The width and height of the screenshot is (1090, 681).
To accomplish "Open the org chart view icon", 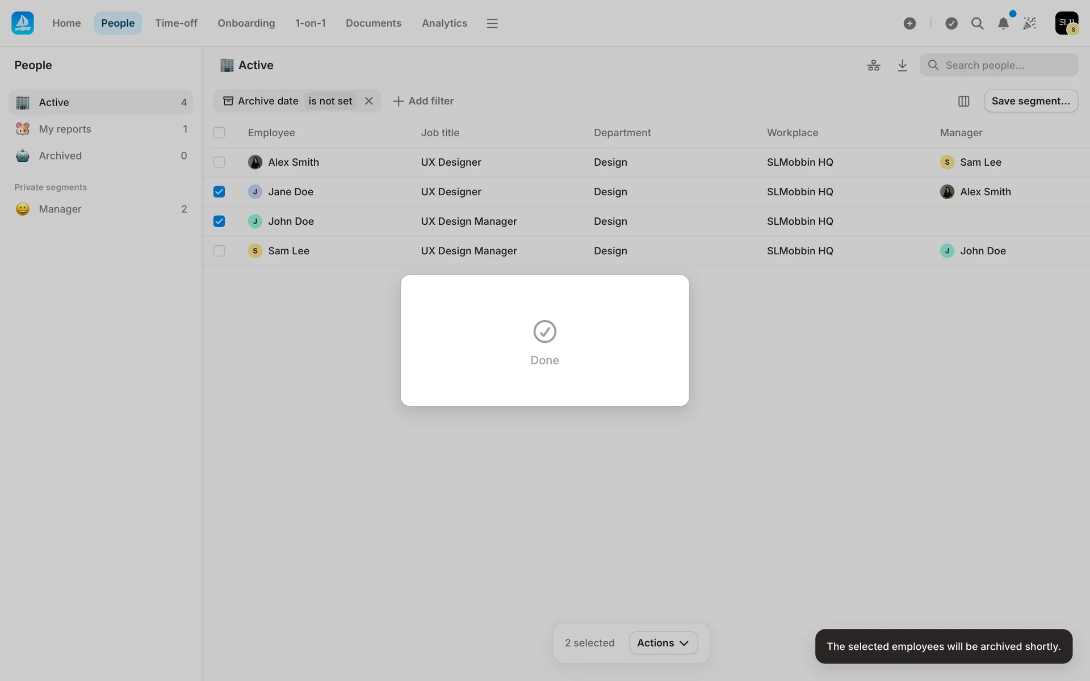I will point(873,65).
